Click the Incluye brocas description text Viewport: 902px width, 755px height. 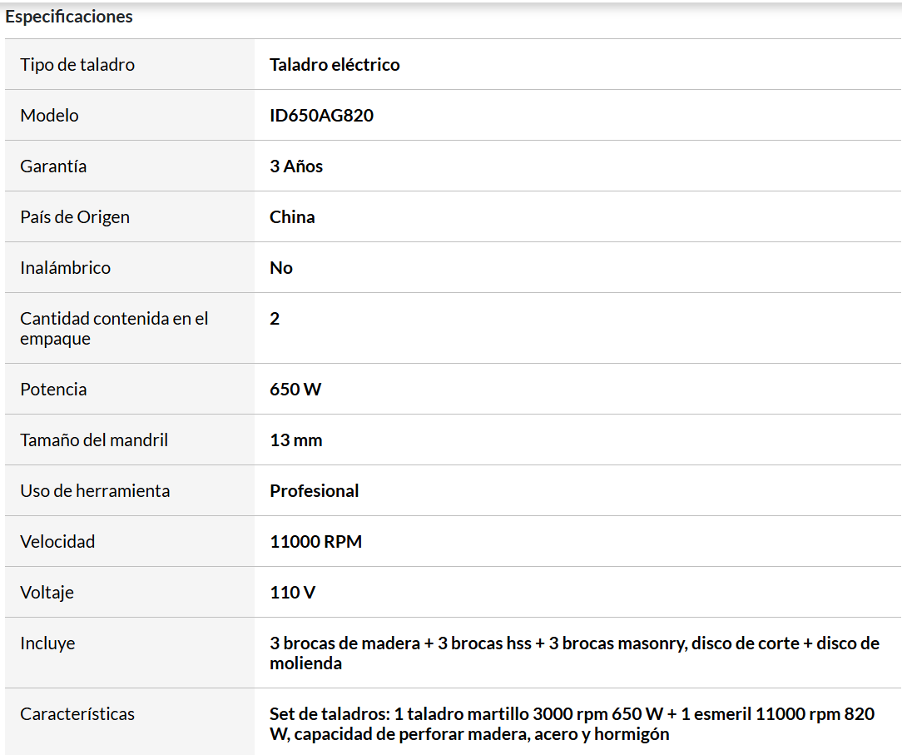(x=575, y=653)
